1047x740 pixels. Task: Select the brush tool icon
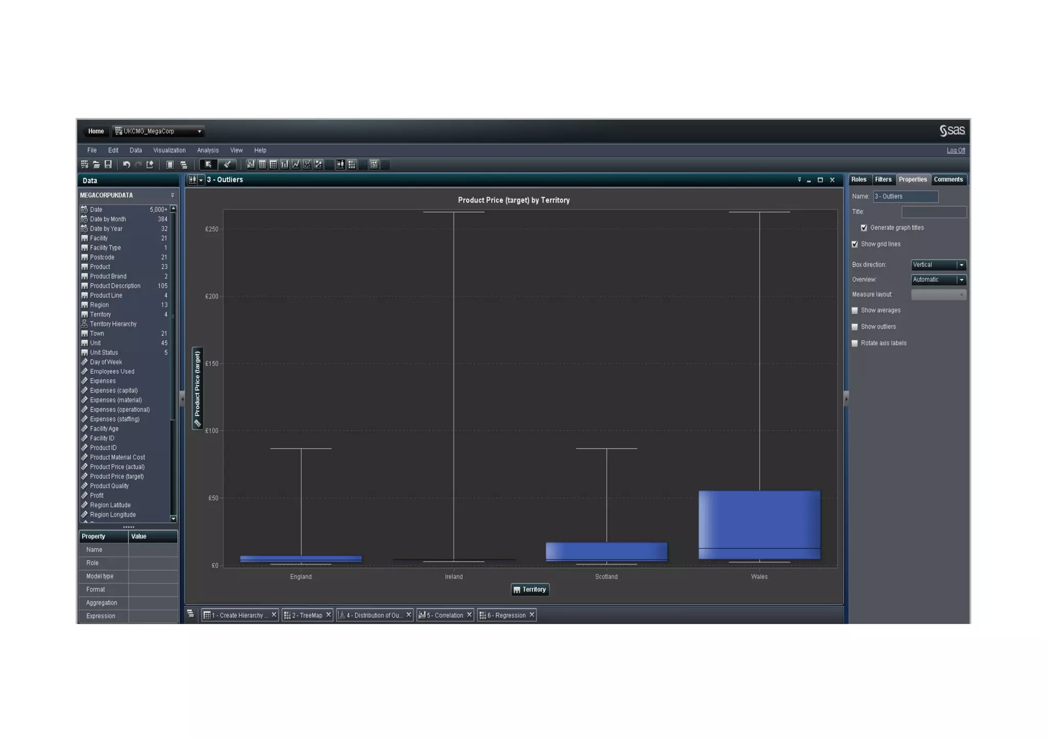[x=227, y=165]
